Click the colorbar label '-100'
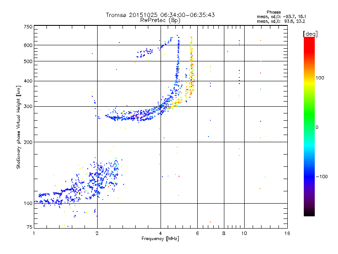The height and width of the screenshot is (254, 338). click(322, 177)
